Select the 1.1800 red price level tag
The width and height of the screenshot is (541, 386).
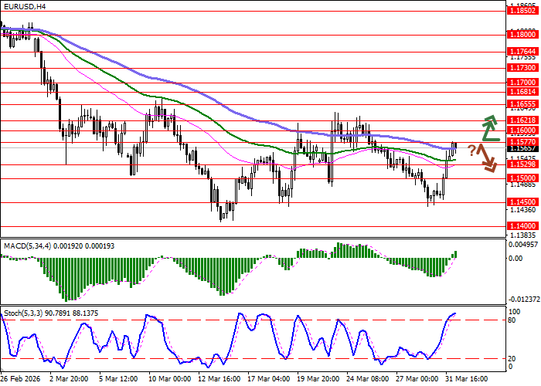(x=522, y=35)
